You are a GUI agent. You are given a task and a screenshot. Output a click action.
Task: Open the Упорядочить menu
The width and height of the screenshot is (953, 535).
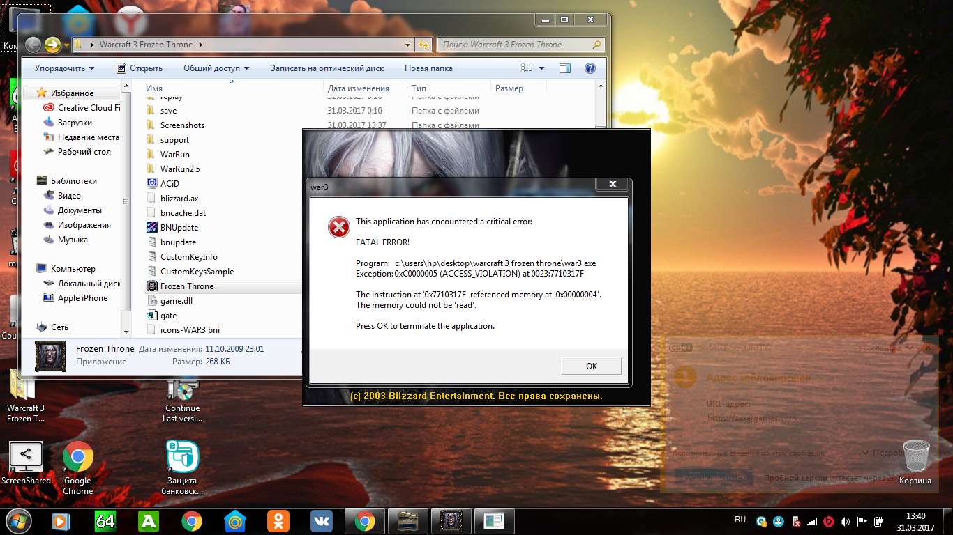pyautogui.click(x=64, y=68)
